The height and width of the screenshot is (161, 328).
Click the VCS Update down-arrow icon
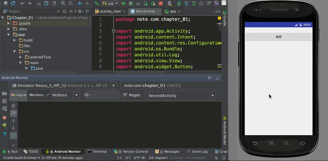[x=186, y=3]
